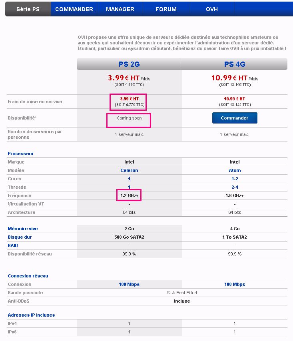Viewport: 293px width, 341px height.
Task: Open the Processeur section heading
Action: click(21, 154)
